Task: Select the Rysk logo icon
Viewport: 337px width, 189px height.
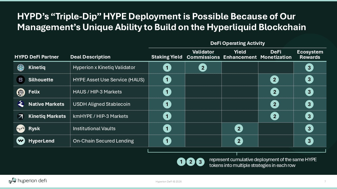Action: point(21,129)
